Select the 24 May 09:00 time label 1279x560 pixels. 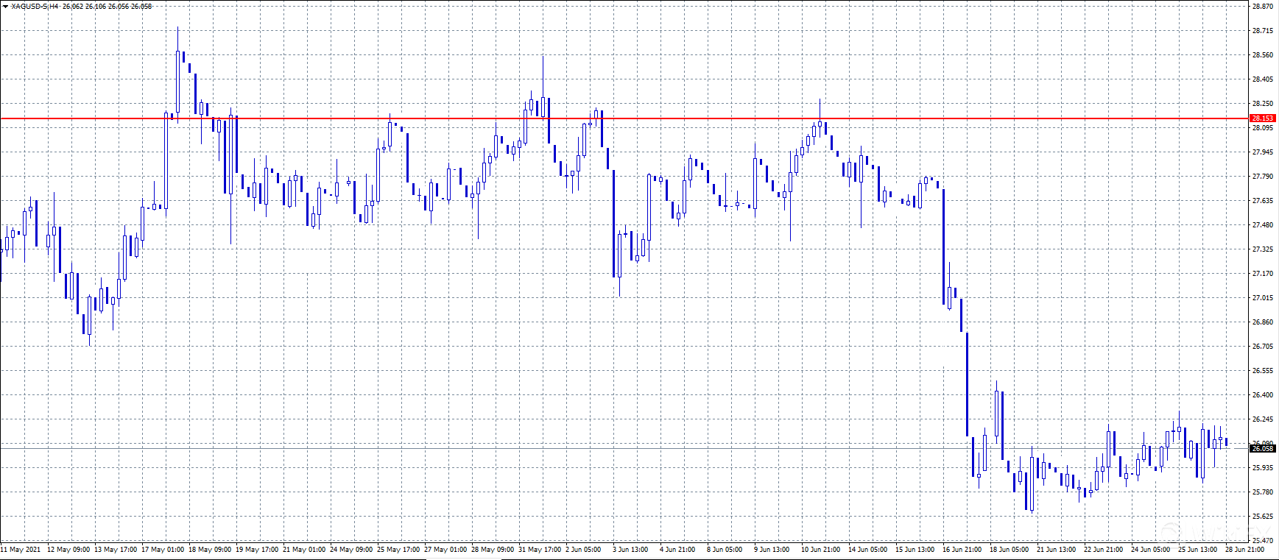click(351, 549)
